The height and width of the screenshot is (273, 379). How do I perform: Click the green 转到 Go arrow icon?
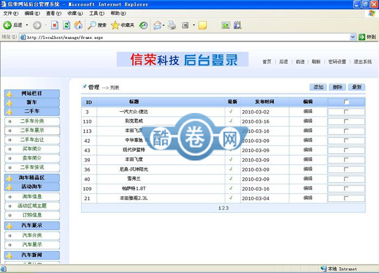coord(362,37)
